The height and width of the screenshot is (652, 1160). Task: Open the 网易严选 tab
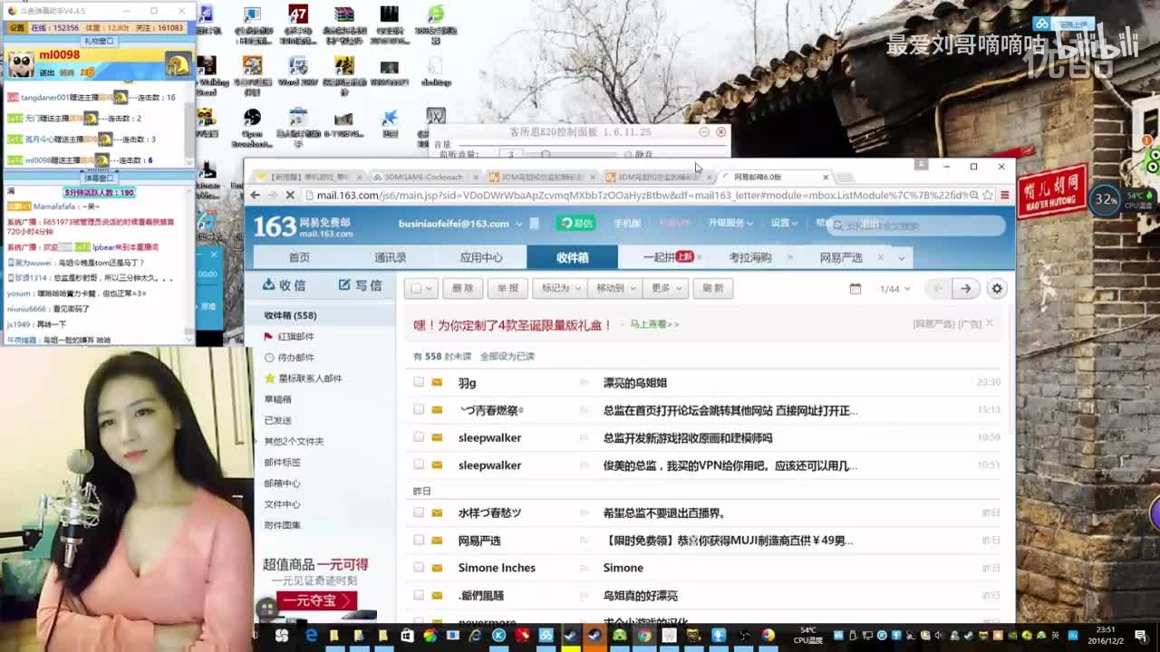[841, 257]
